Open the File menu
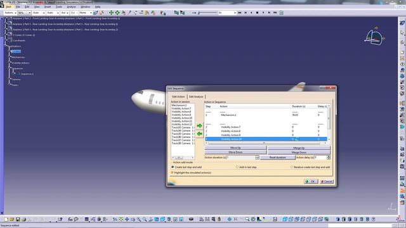Image resolution: width=406 pixels, height=228 pixels. (18, 7)
